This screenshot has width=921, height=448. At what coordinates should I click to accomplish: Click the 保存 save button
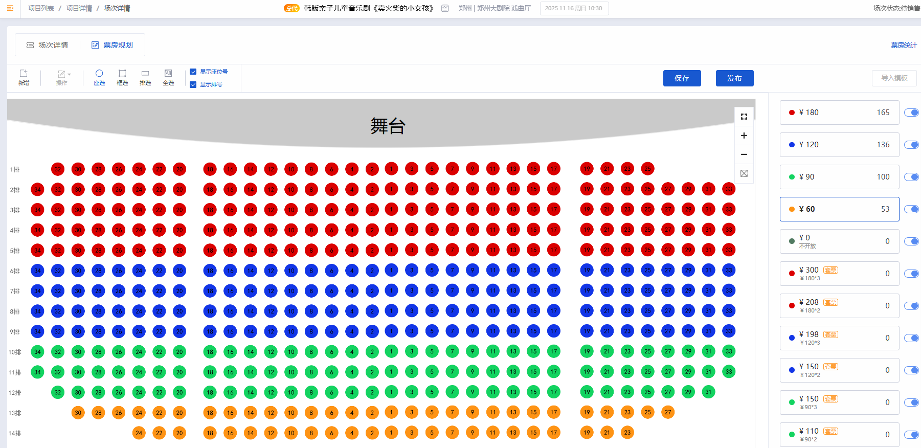click(x=682, y=78)
